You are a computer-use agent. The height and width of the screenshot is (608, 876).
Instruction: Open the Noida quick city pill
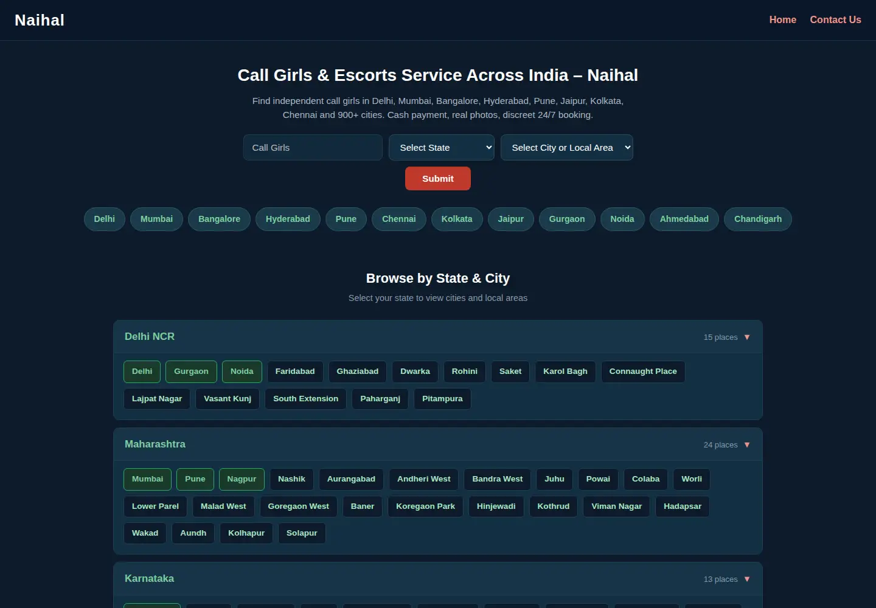[622, 219]
